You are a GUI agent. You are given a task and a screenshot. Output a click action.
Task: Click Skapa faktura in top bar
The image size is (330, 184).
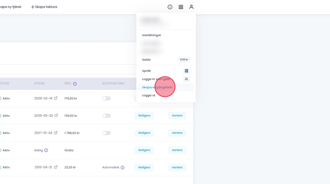[44, 7]
